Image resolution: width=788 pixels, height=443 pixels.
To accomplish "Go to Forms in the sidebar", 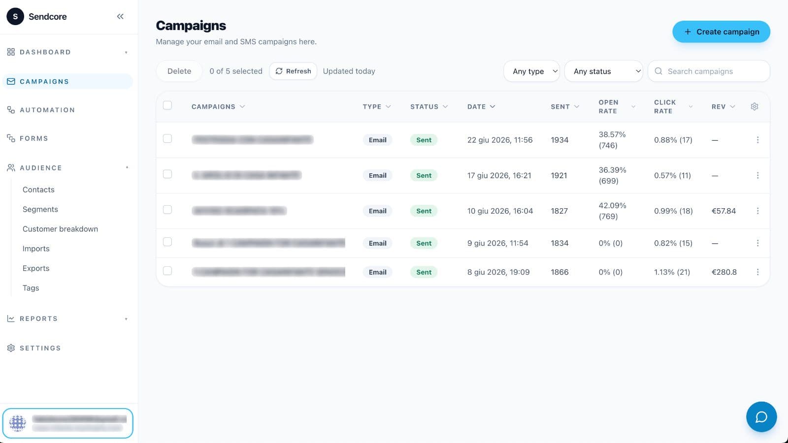I will pyautogui.click(x=34, y=138).
